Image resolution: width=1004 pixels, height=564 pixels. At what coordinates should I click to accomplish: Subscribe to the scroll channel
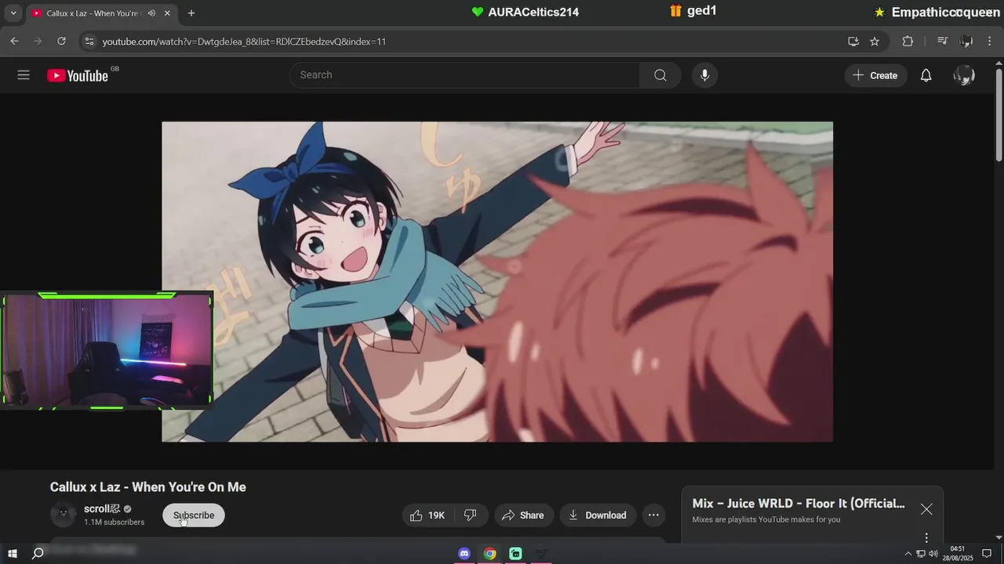[194, 515]
